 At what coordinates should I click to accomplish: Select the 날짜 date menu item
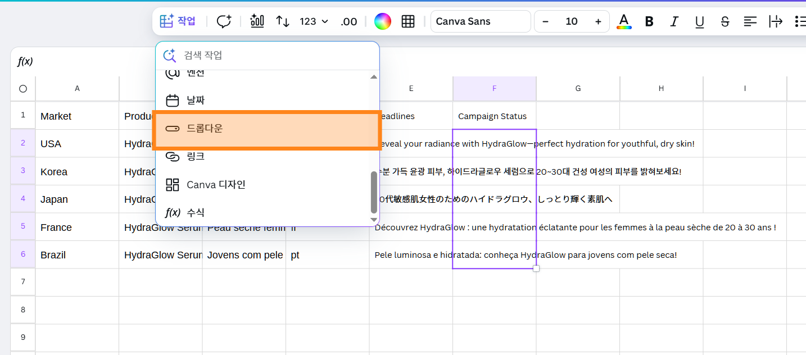coord(262,101)
